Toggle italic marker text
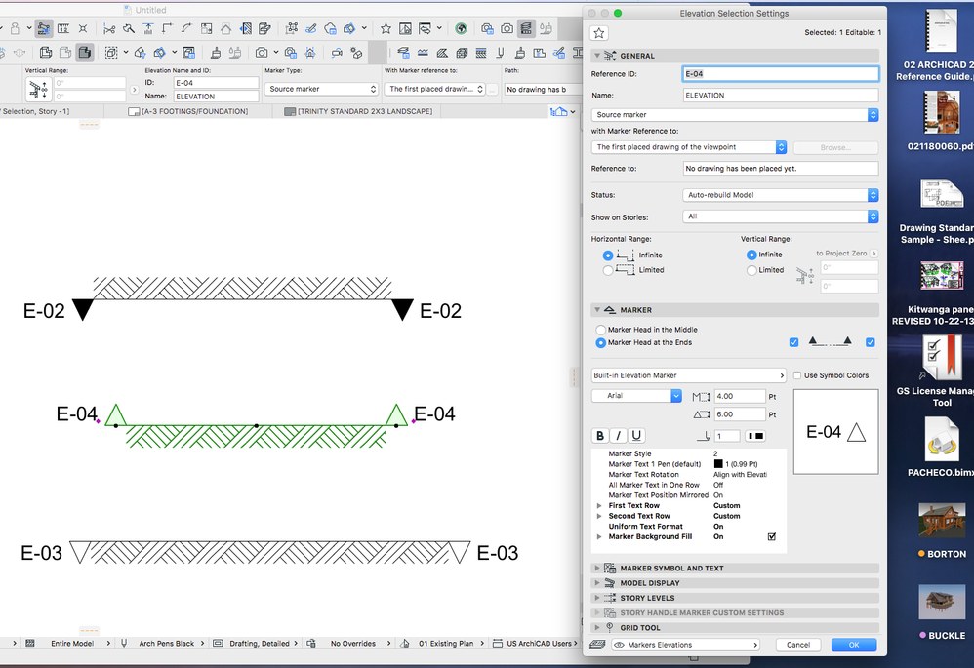Viewport: 974px width, 668px height. click(x=618, y=436)
